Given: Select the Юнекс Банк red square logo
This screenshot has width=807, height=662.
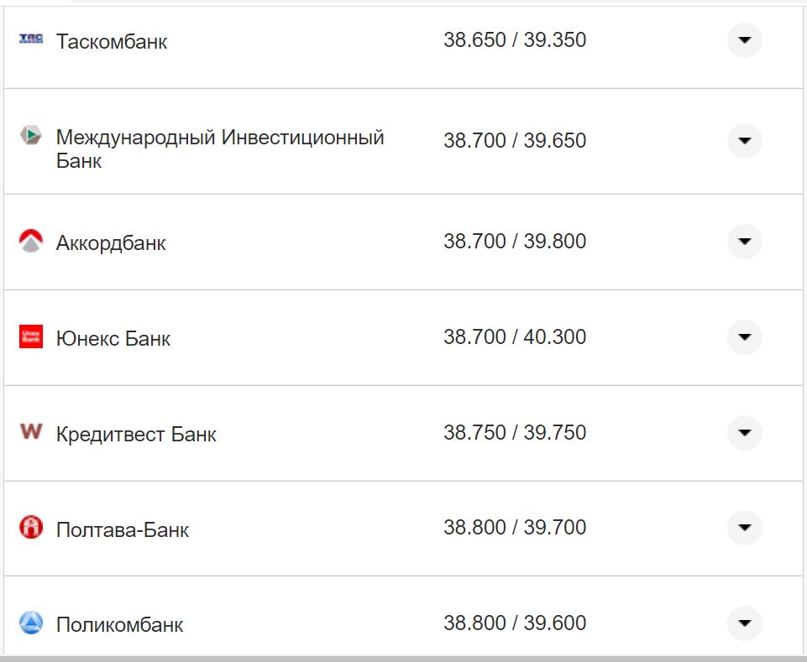Looking at the screenshot, I should click(29, 337).
